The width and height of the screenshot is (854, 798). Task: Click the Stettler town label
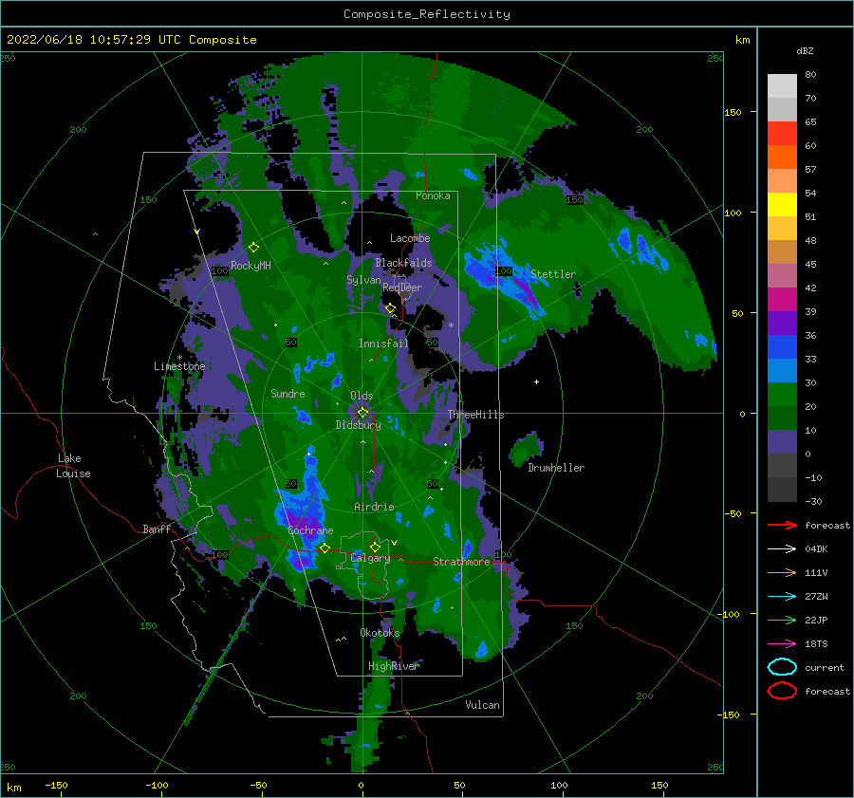(x=553, y=274)
